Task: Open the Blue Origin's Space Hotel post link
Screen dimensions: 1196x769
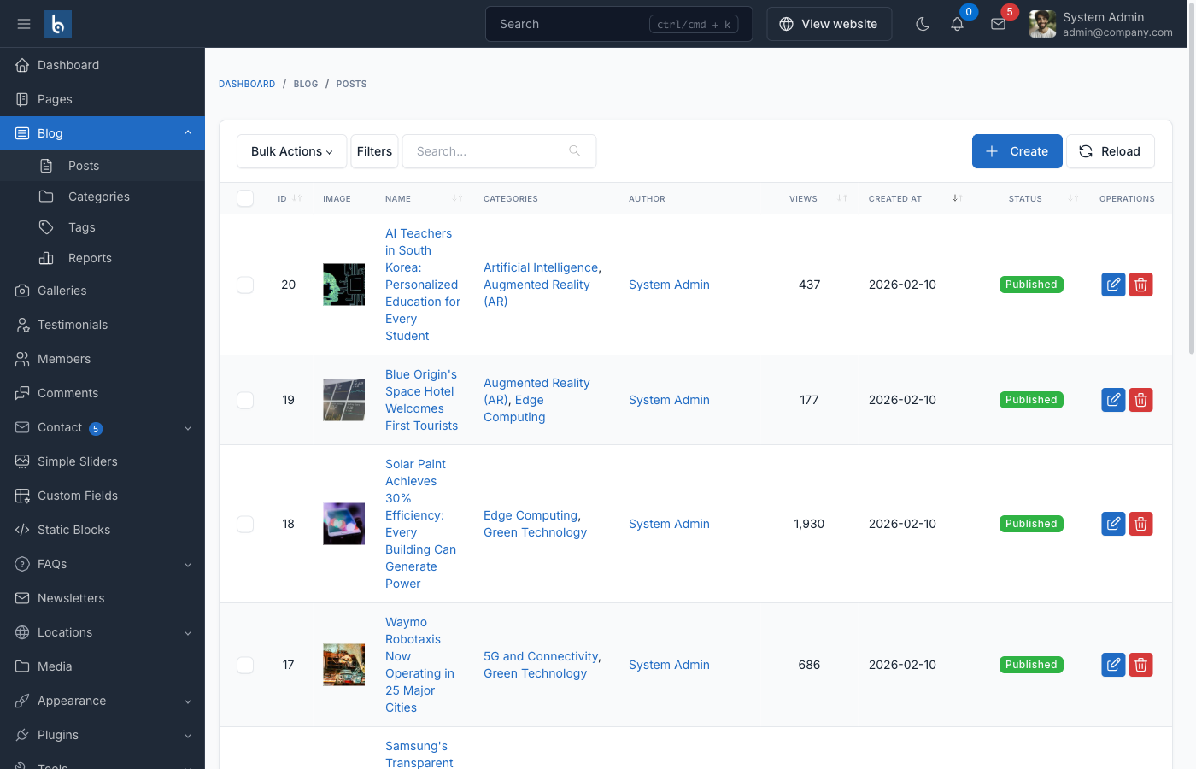Action: 421,399
